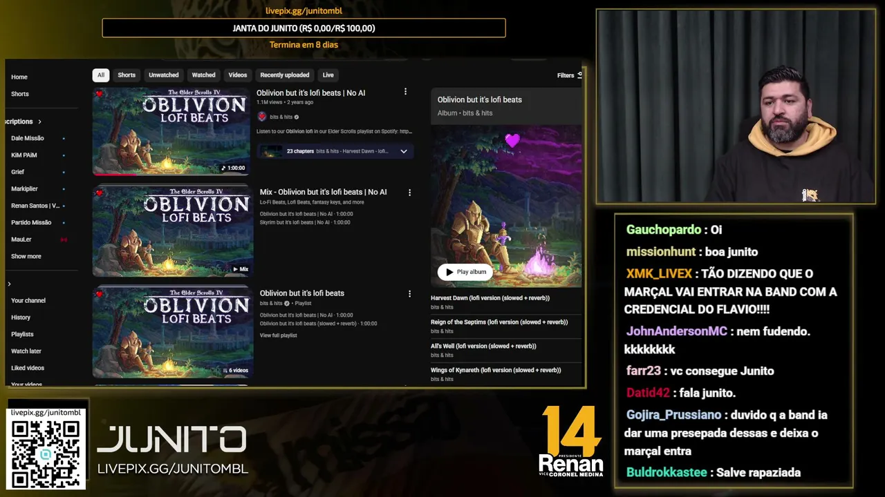Click the pink heart on the album art

point(512,141)
